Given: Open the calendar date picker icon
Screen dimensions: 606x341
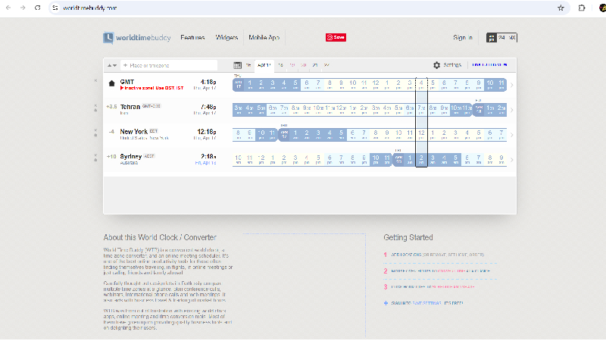Looking at the screenshot, I should (237, 65).
